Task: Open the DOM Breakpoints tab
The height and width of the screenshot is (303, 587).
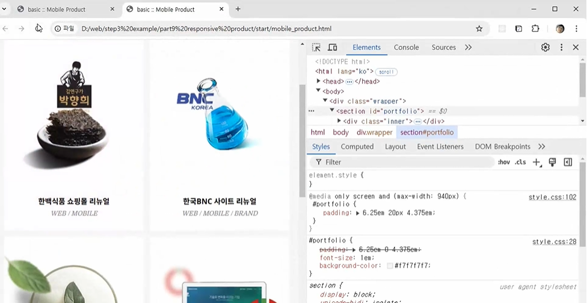Action: tap(503, 146)
